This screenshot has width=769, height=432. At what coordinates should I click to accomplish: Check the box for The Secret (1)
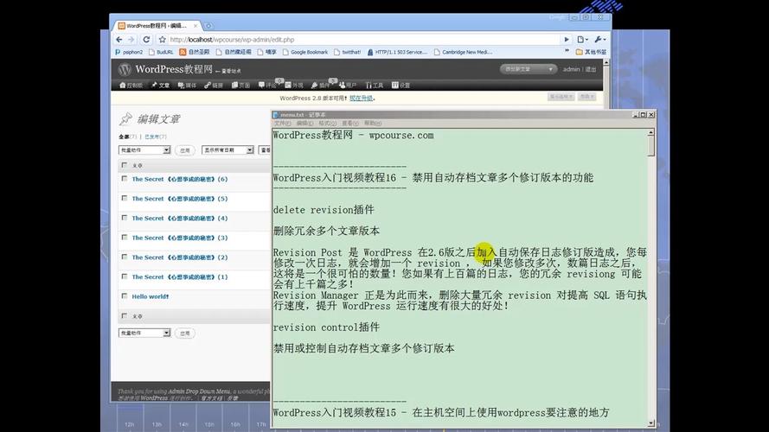tap(124, 276)
